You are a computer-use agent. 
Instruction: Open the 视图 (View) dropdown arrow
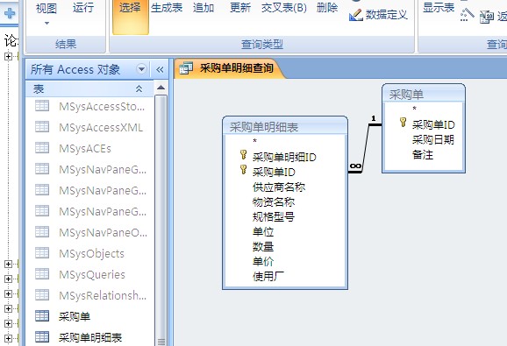46,24
